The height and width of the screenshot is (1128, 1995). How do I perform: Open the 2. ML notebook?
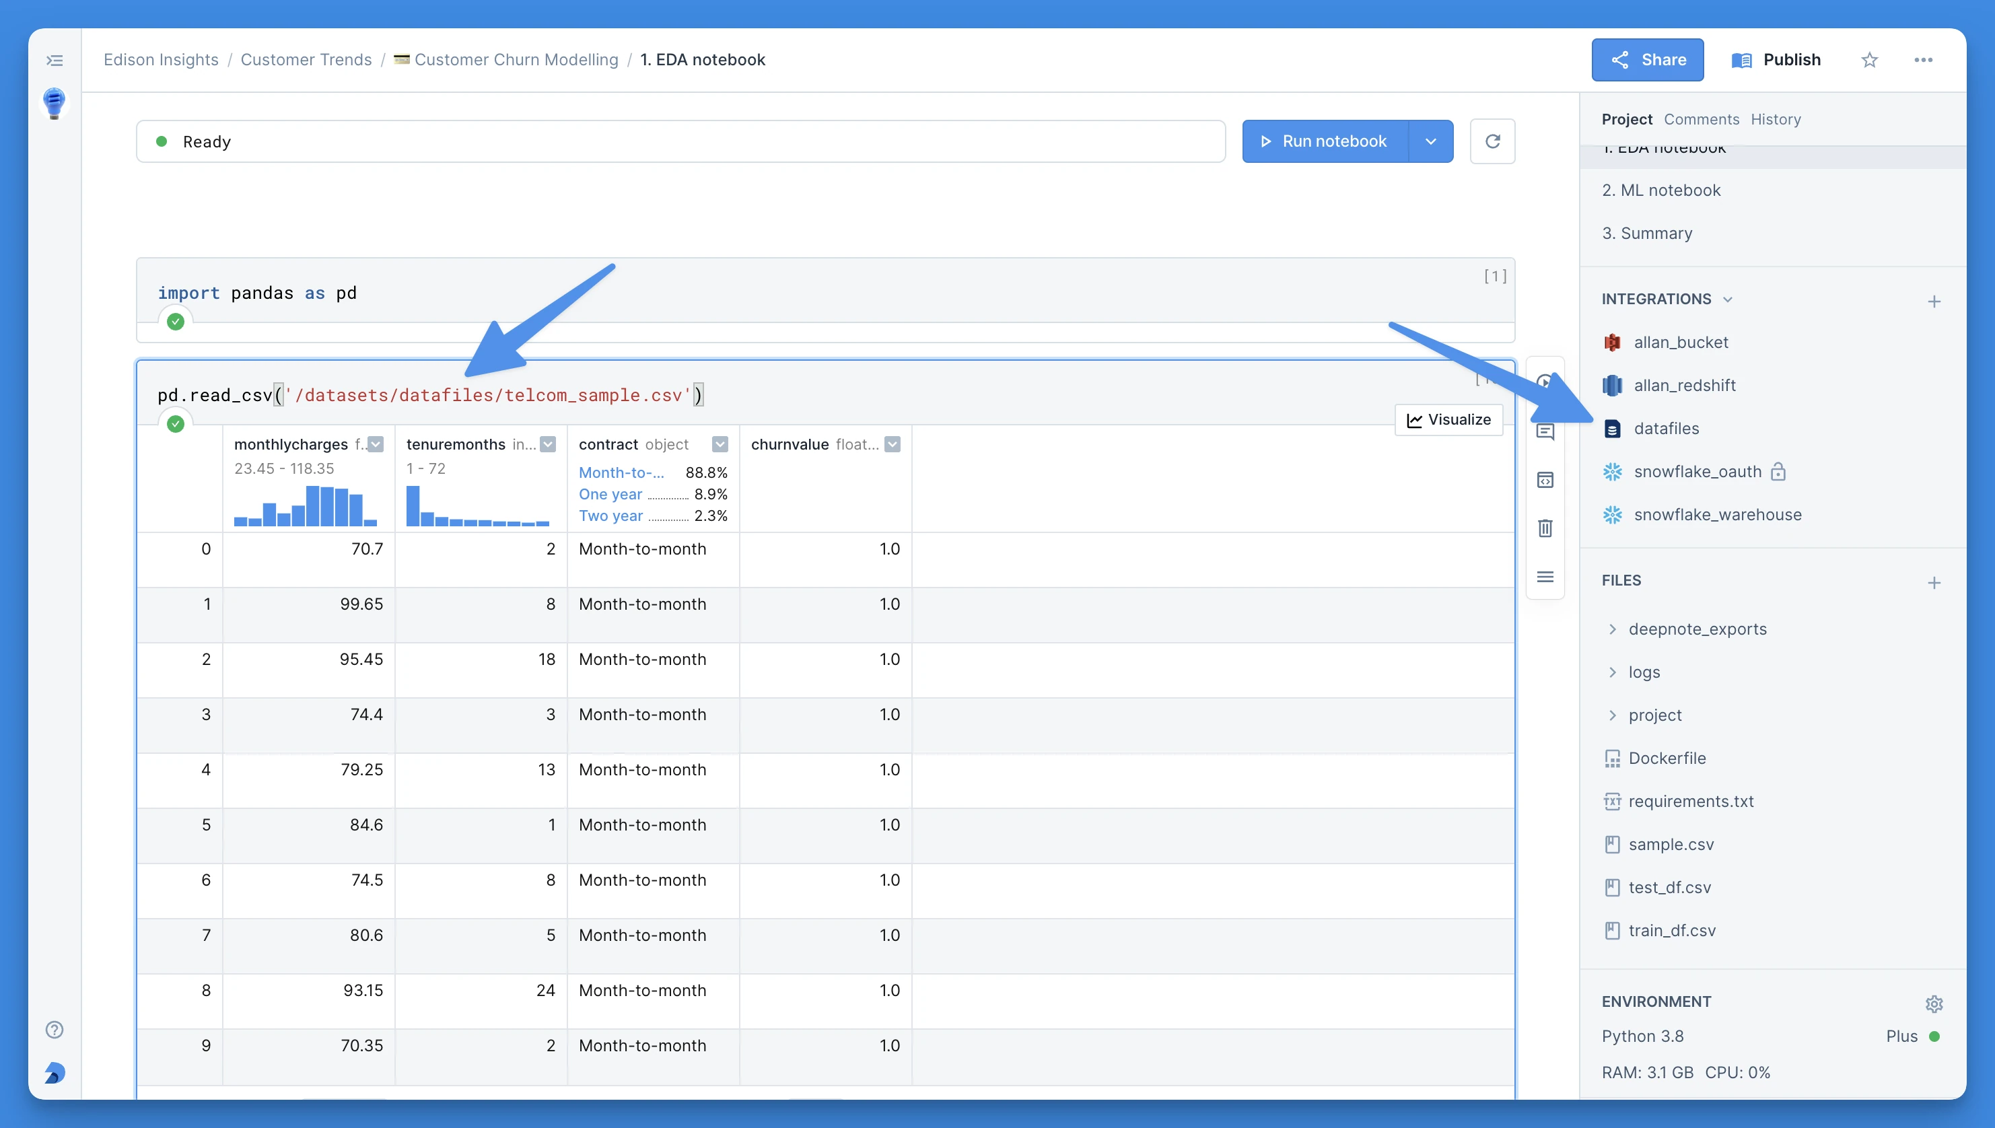pos(1661,190)
